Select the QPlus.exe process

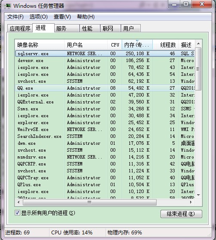tap(105, 184)
